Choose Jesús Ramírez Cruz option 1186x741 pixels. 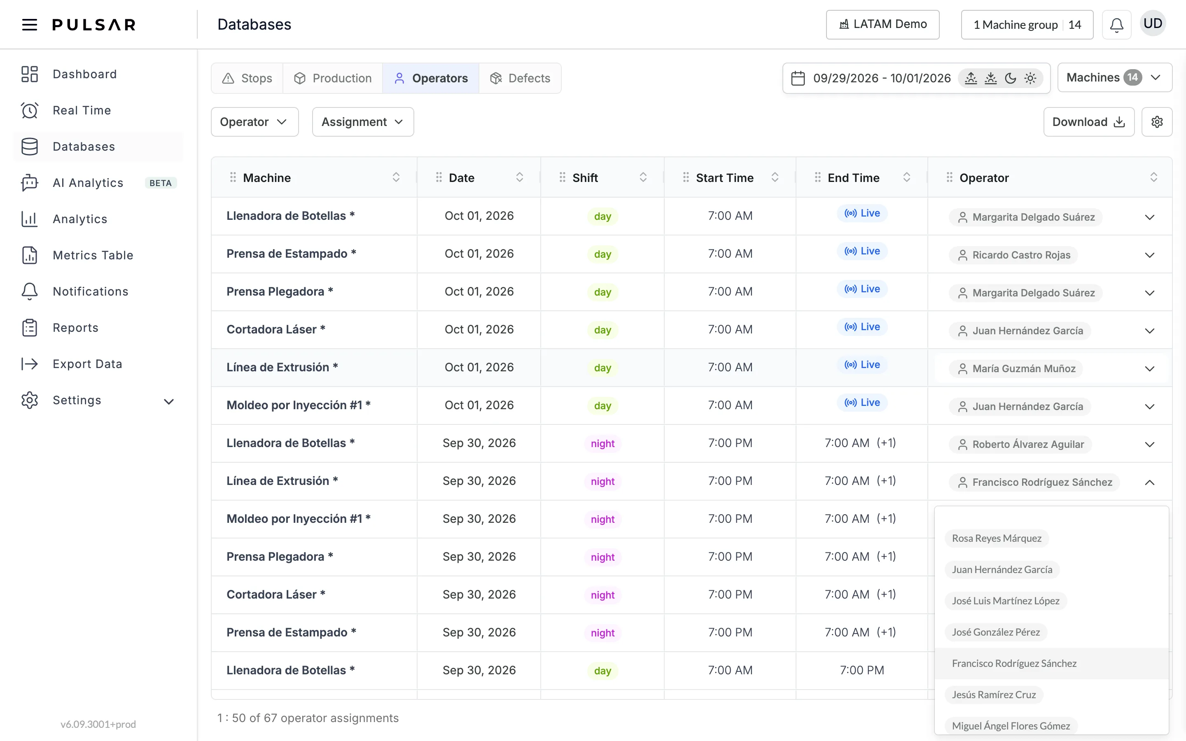[x=994, y=694]
